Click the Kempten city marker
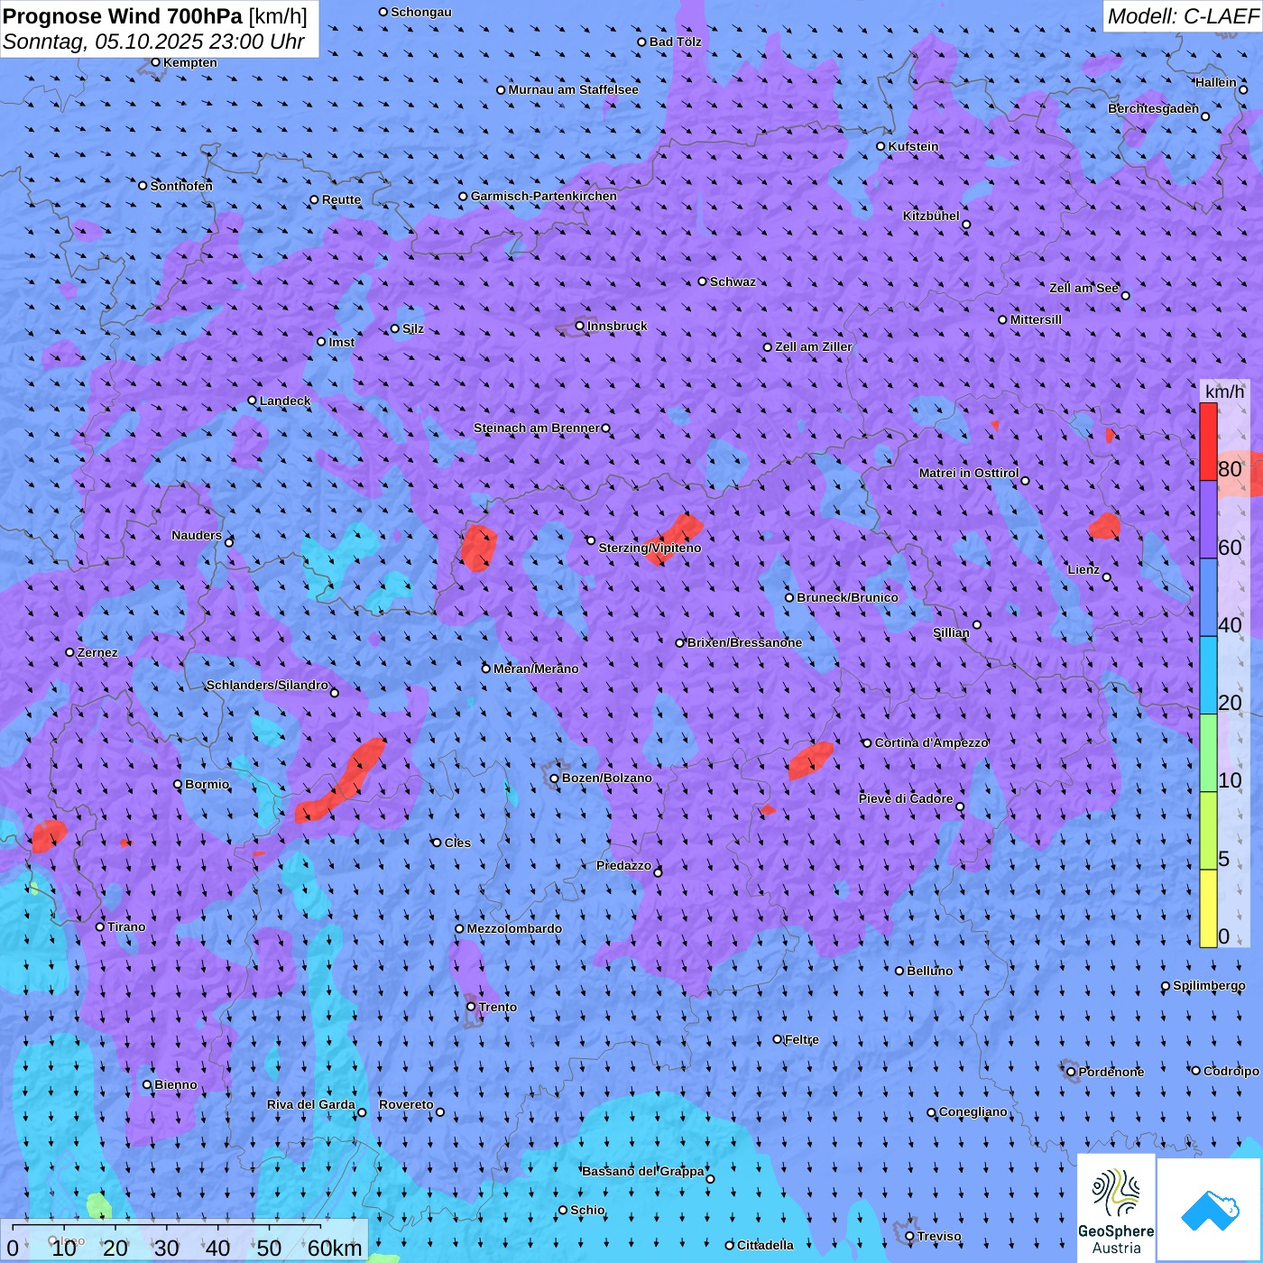 coord(156,62)
